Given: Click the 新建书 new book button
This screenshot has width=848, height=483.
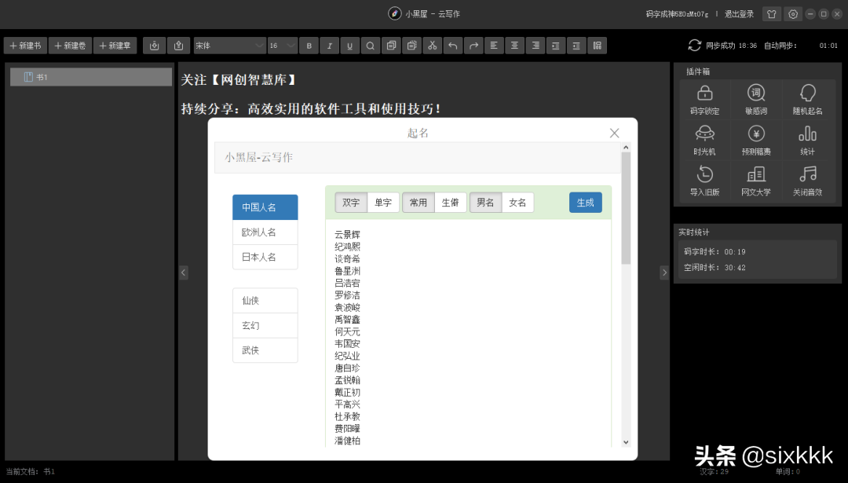Looking at the screenshot, I should 25,46.
